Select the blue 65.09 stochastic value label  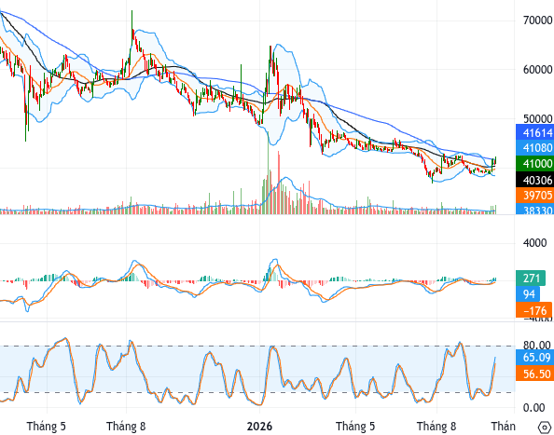535,357
